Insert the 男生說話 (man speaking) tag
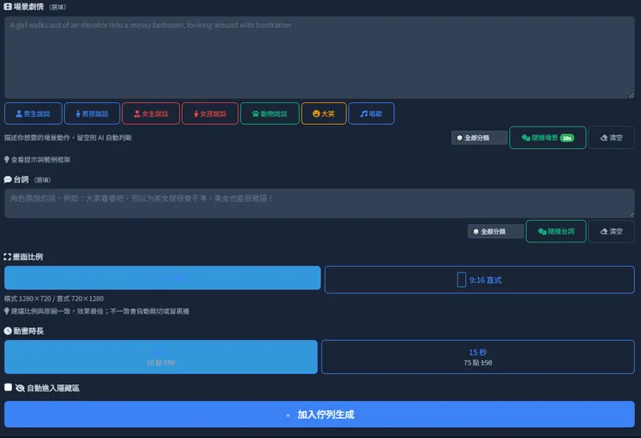The height and width of the screenshot is (438, 641). click(x=33, y=113)
